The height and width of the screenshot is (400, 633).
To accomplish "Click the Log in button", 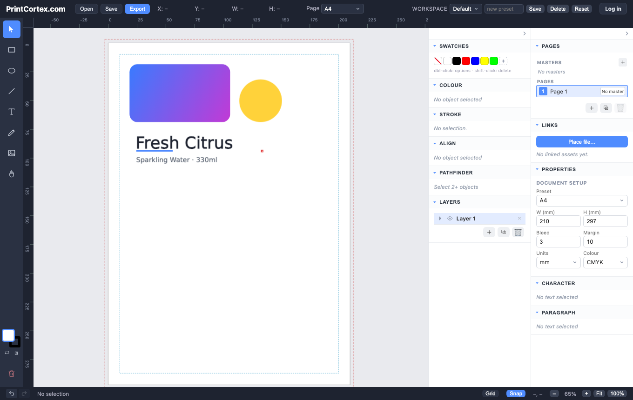I will coord(613,9).
